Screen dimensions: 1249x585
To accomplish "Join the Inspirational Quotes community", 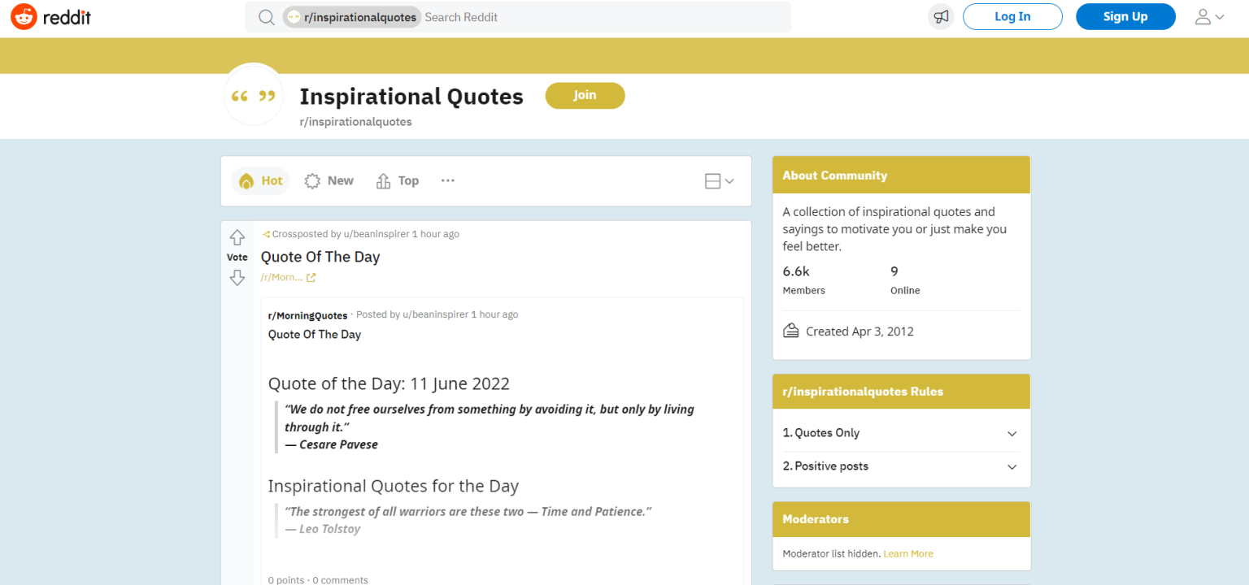I will pos(585,95).
